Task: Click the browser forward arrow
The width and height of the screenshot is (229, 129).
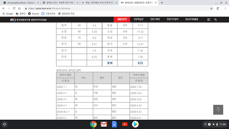Action: pyautogui.click(x=9, y=9)
